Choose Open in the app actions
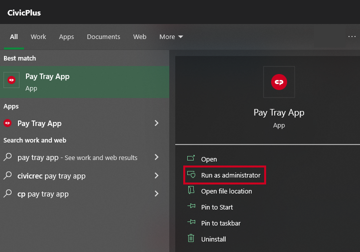The width and height of the screenshot is (360, 252). (209, 159)
